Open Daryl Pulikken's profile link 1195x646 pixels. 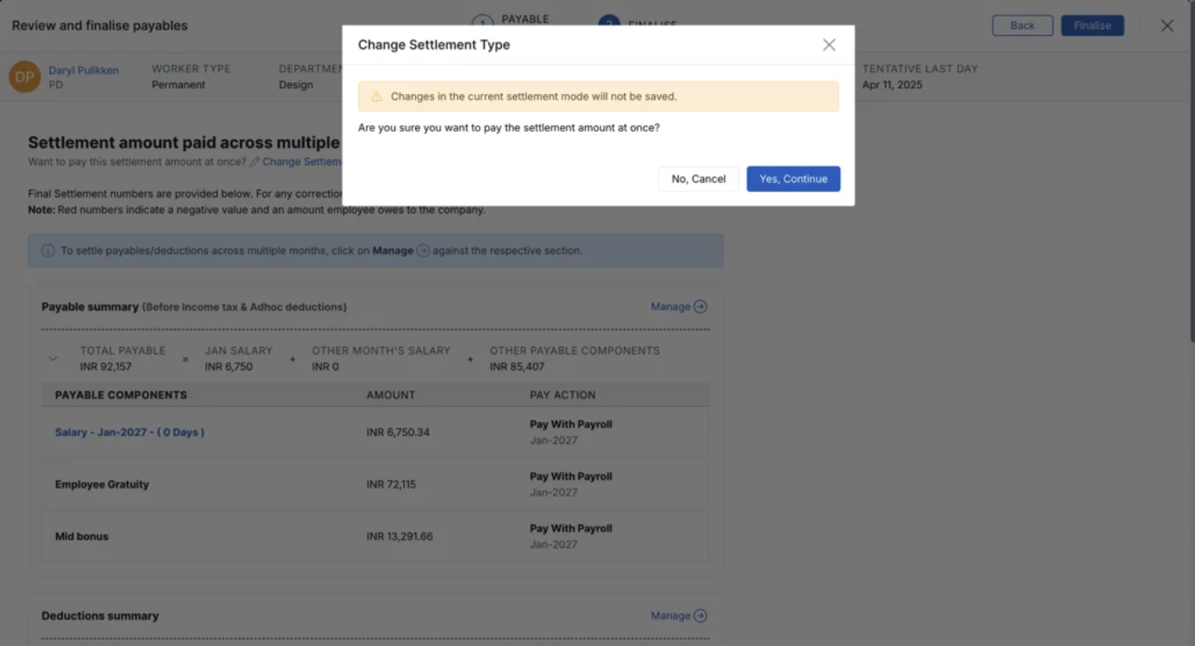83,70
